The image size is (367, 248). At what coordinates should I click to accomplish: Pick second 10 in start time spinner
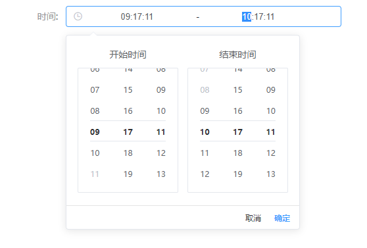pyautogui.click(x=161, y=111)
